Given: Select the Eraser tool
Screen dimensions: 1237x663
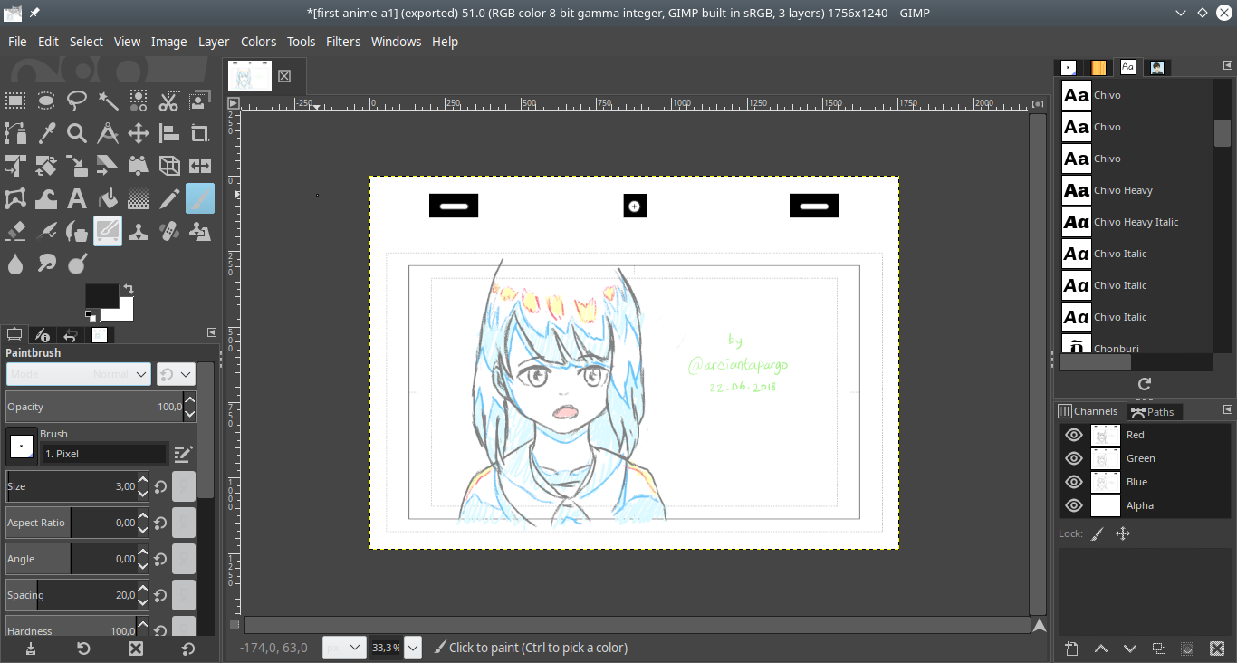Looking at the screenshot, I should click(x=15, y=232).
